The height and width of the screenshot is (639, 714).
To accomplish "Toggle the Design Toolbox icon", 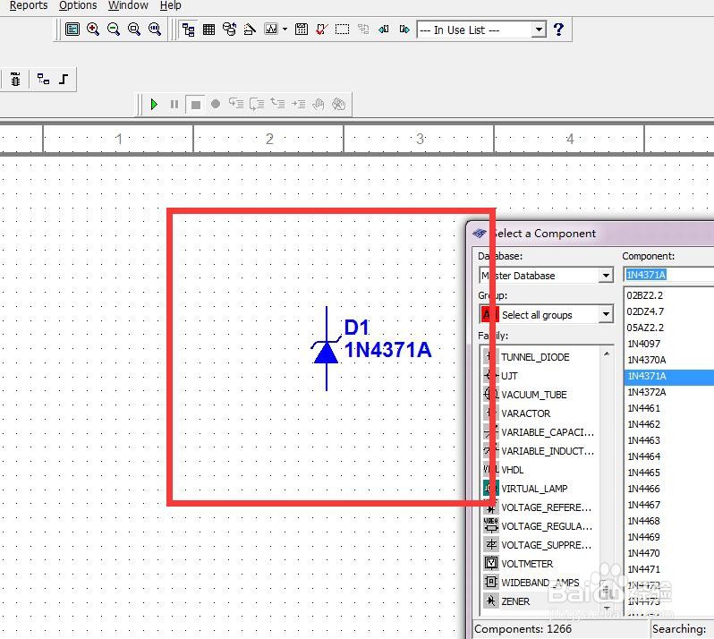I will point(188,30).
